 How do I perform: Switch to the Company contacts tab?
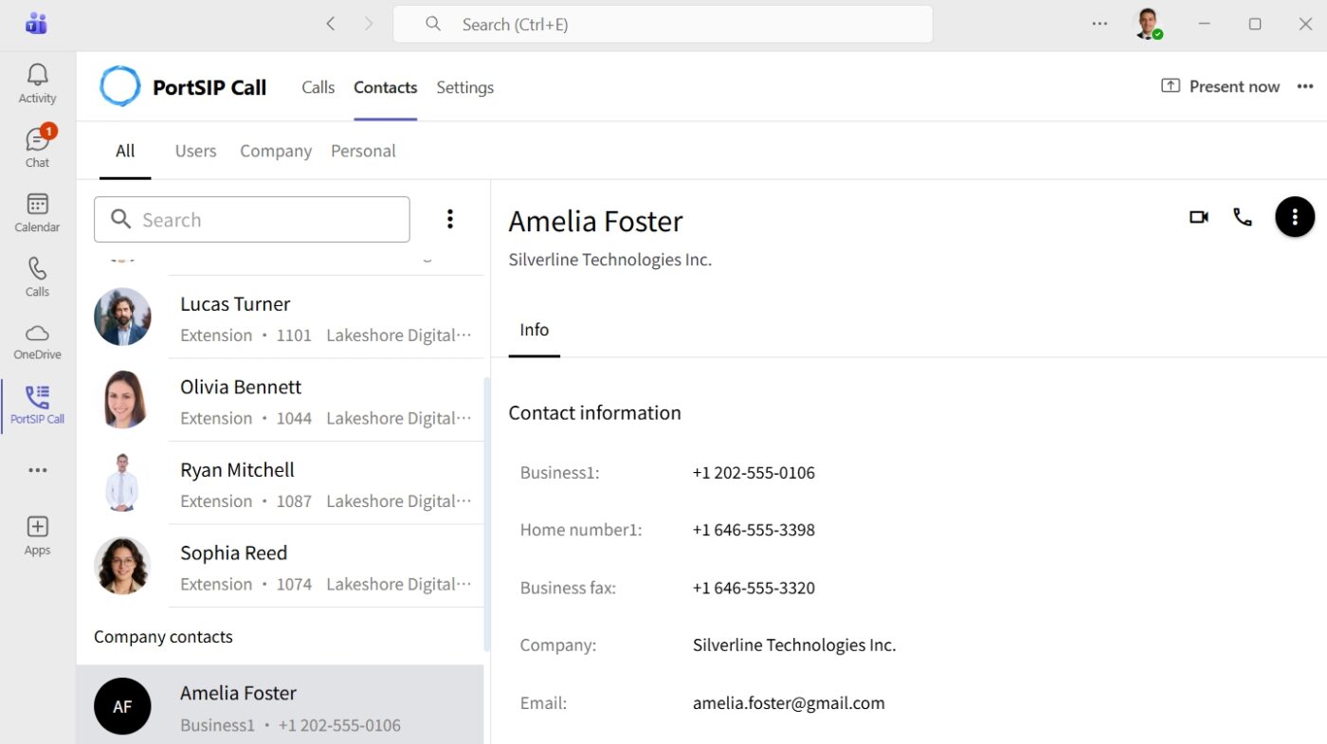[x=276, y=151]
